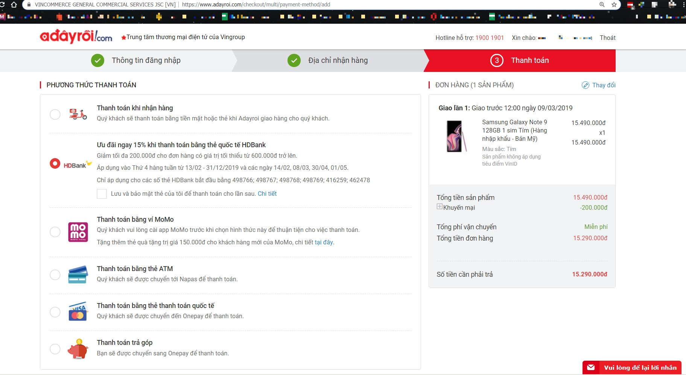Click the Visa Mastercard icon
The width and height of the screenshot is (686, 375).
pyautogui.click(x=78, y=312)
